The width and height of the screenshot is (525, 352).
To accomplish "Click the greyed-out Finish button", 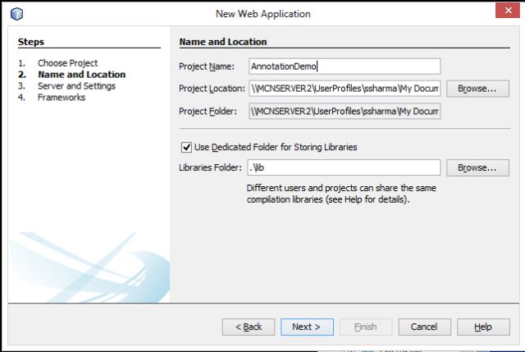I will pos(365,327).
